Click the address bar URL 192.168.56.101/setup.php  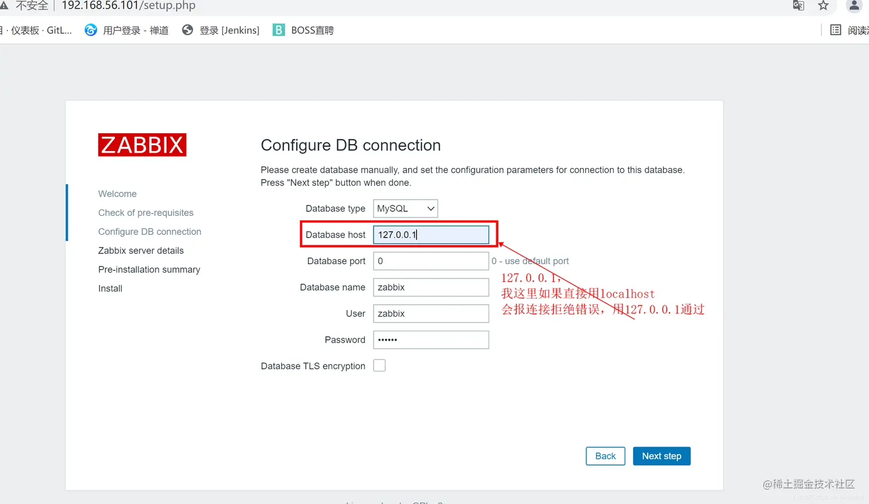coord(128,6)
